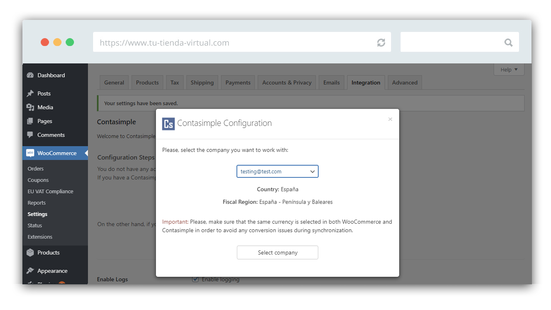
Task: Open Orders in the WooCommerce submenu
Action: 36,169
